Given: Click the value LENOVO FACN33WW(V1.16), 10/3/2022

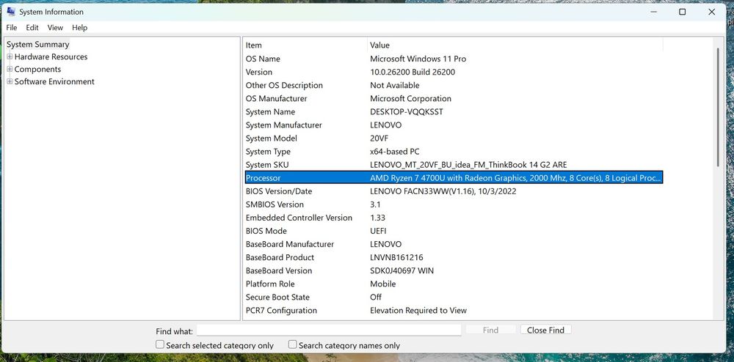Looking at the screenshot, I should click(x=443, y=191).
